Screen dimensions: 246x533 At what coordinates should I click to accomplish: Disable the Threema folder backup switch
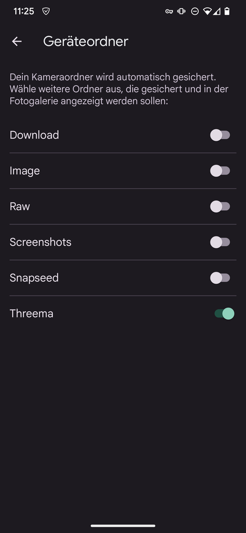coord(224,313)
